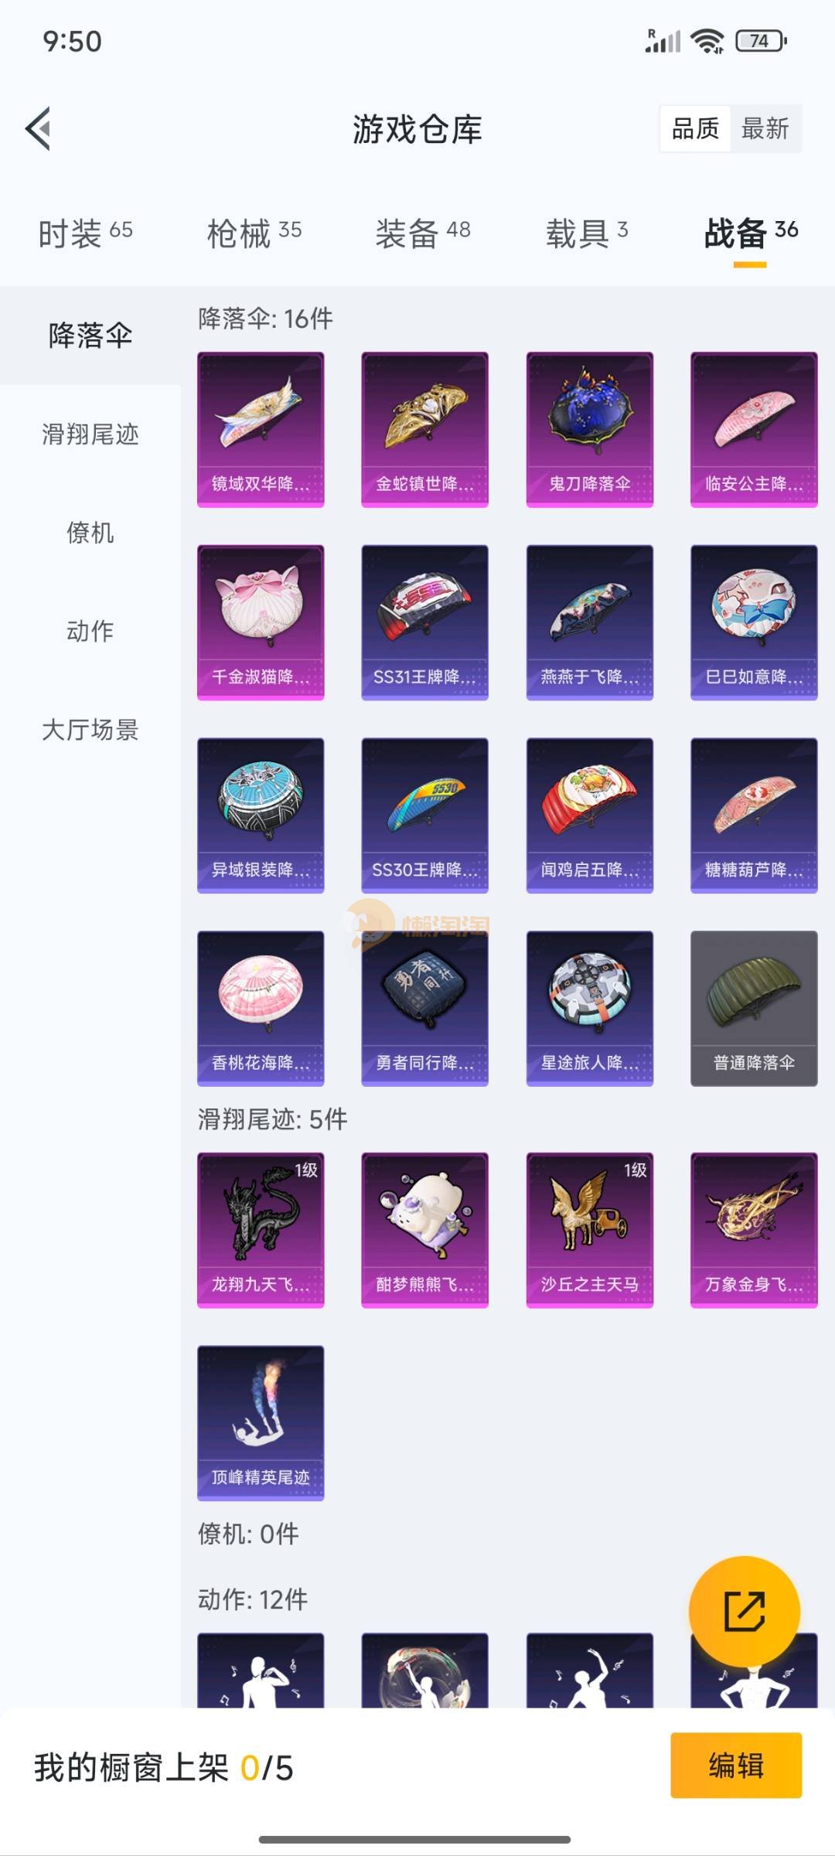Viewport: 835px width, 1856px height.
Task: Select SS30王牌 parachute item
Action: [424, 815]
